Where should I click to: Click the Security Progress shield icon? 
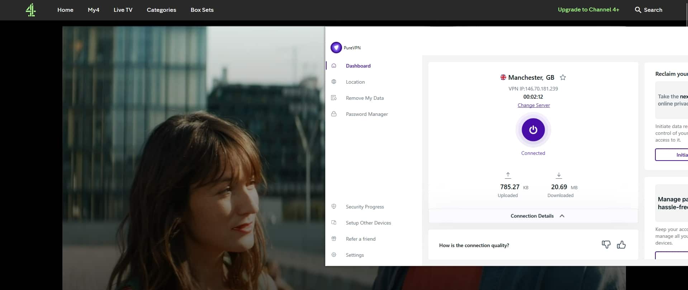point(334,207)
